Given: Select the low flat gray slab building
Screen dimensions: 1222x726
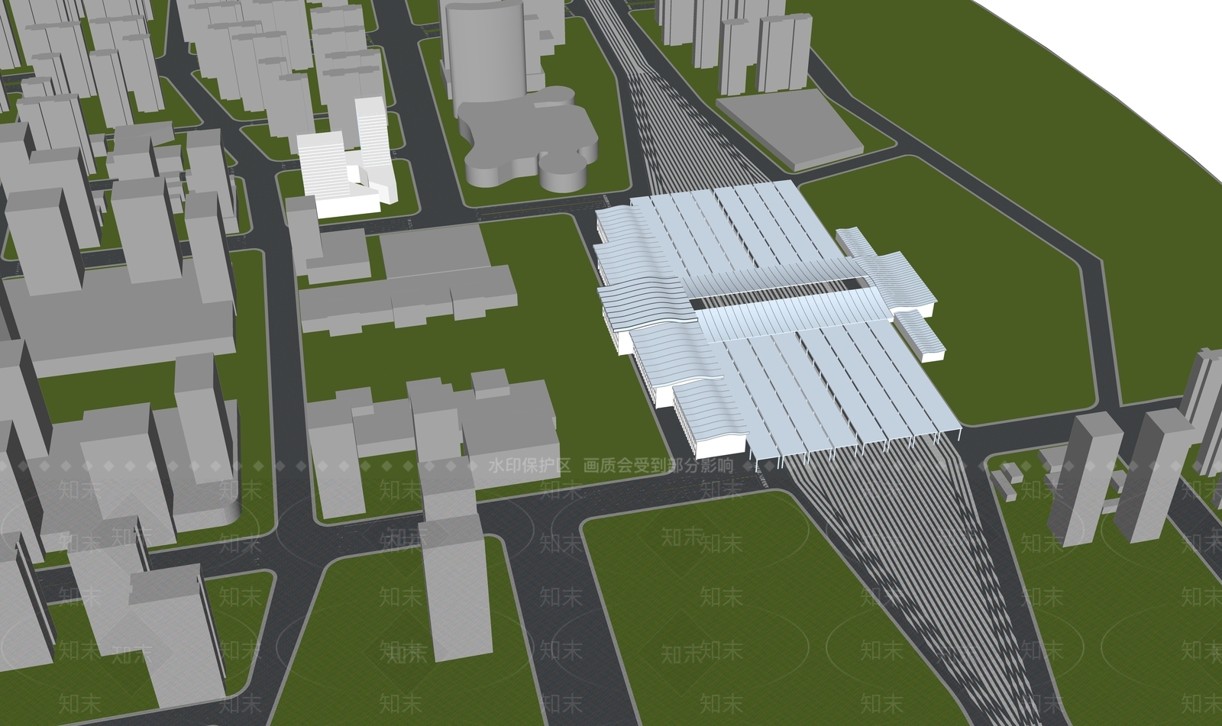Looking at the screenshot, I should (x=790, y=129).
